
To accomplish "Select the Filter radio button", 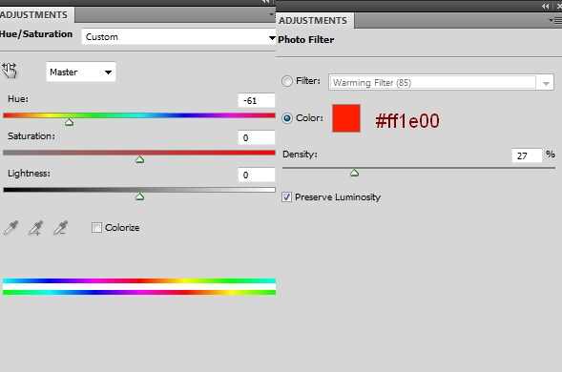I will [x=287, y=81].
